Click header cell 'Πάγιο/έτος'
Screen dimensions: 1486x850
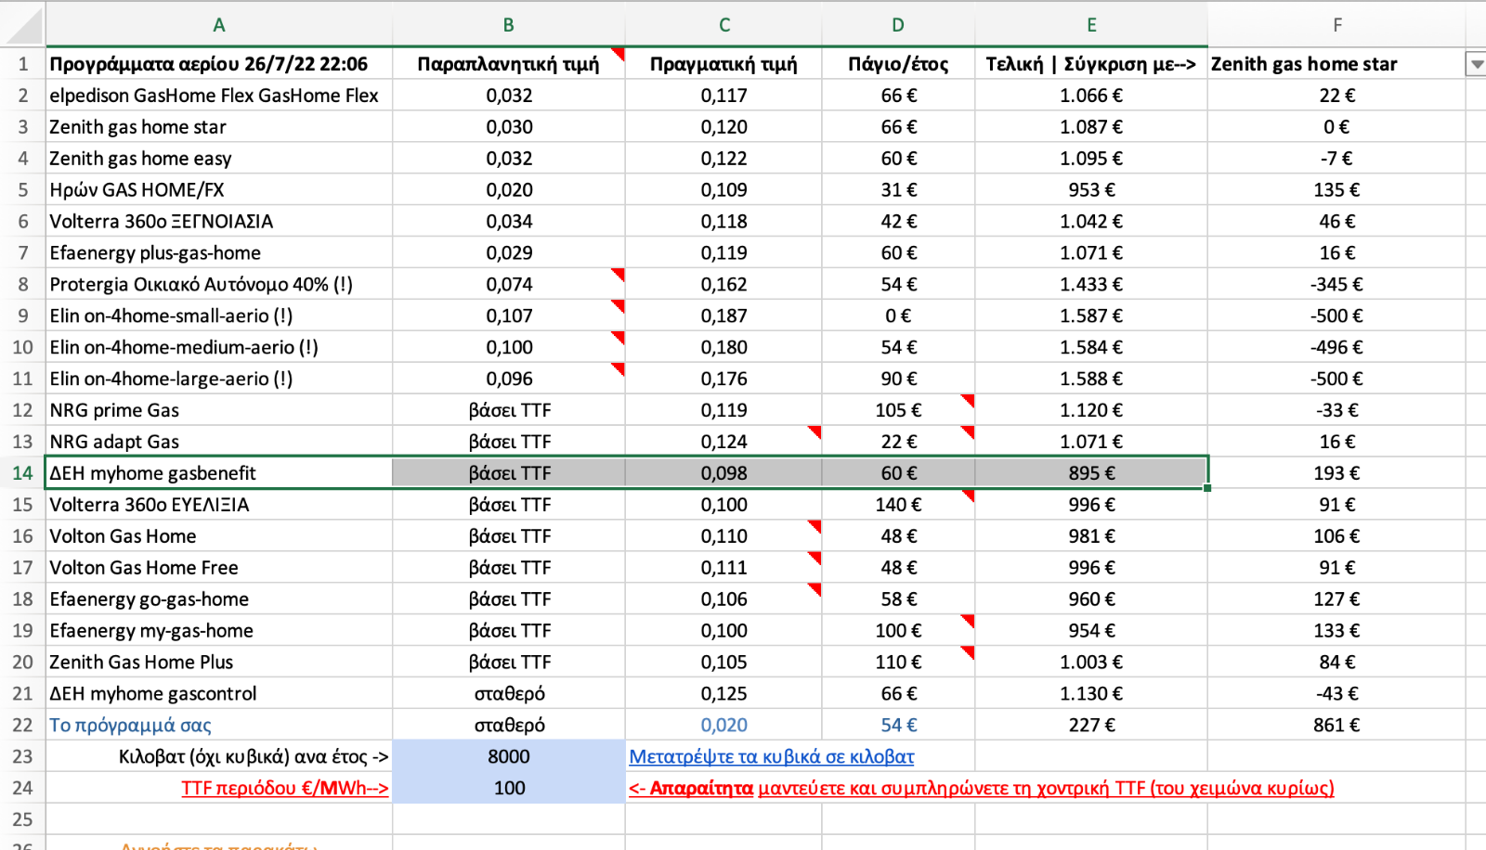pos(898,64)
